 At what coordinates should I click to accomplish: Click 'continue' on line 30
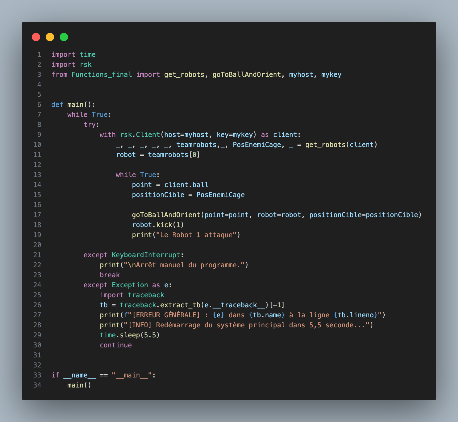[x=116, y=345]
